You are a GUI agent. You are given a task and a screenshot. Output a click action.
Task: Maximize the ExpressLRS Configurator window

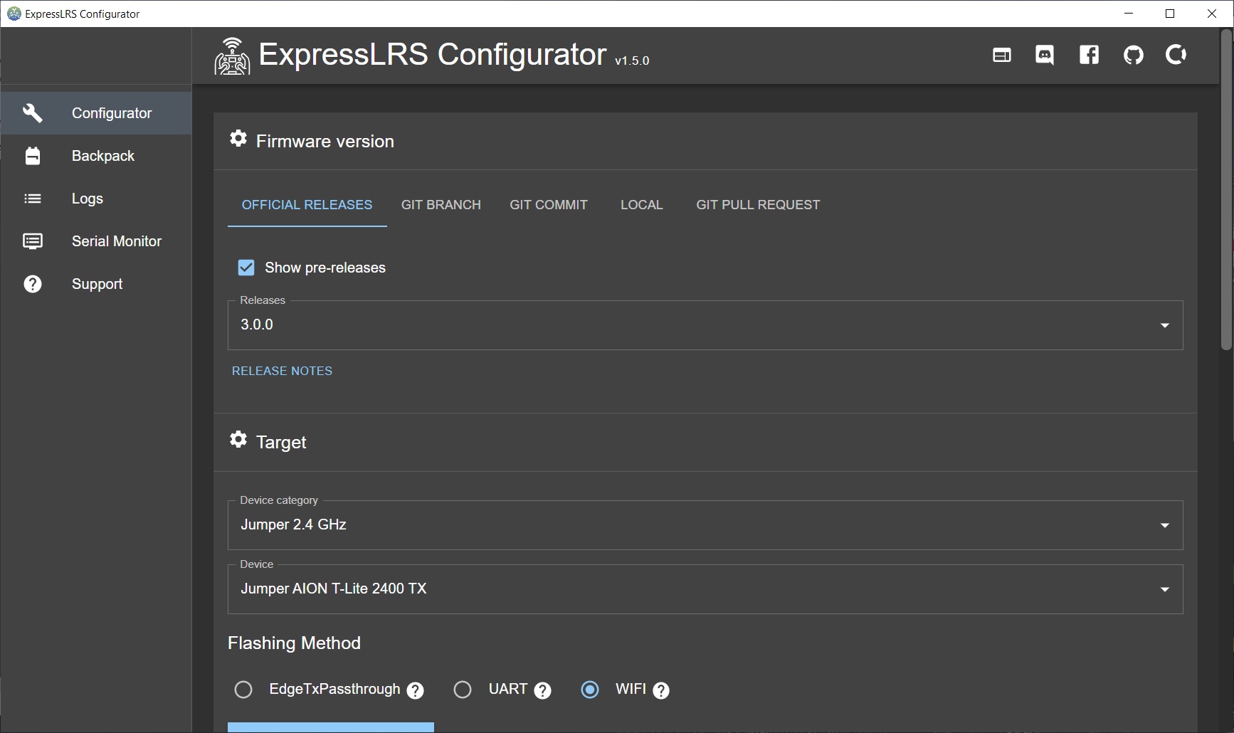click(1170, 14)
